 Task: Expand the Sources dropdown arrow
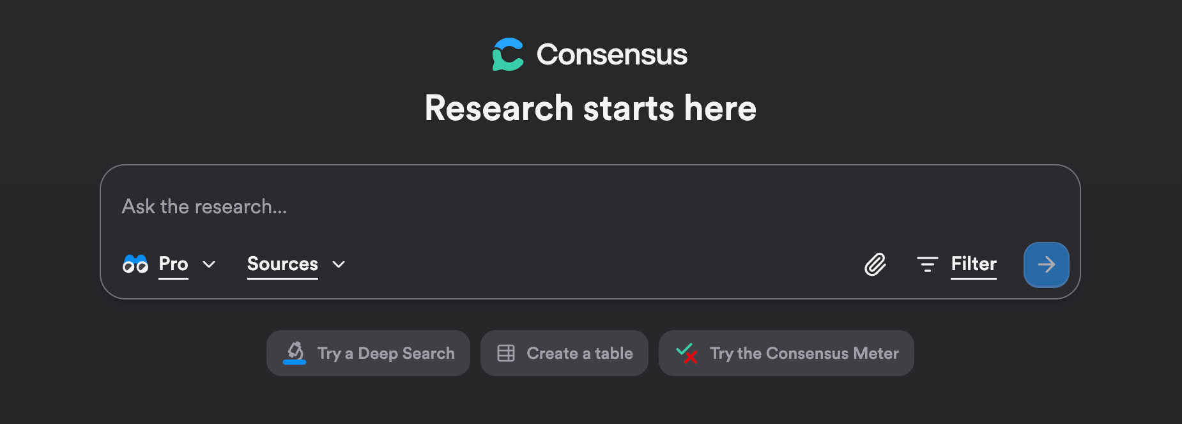(339, 264)
